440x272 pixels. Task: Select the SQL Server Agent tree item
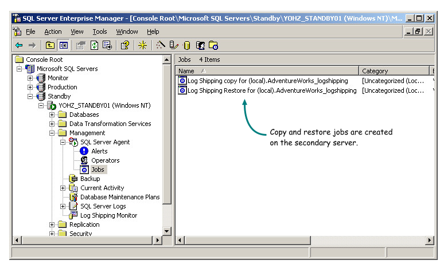coord(105,143)
